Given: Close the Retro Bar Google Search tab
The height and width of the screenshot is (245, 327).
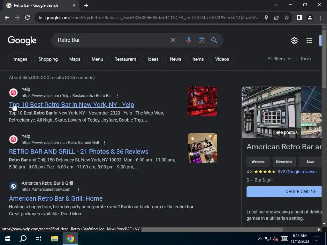Looking at the screenshot, I should tap(74, 6).
